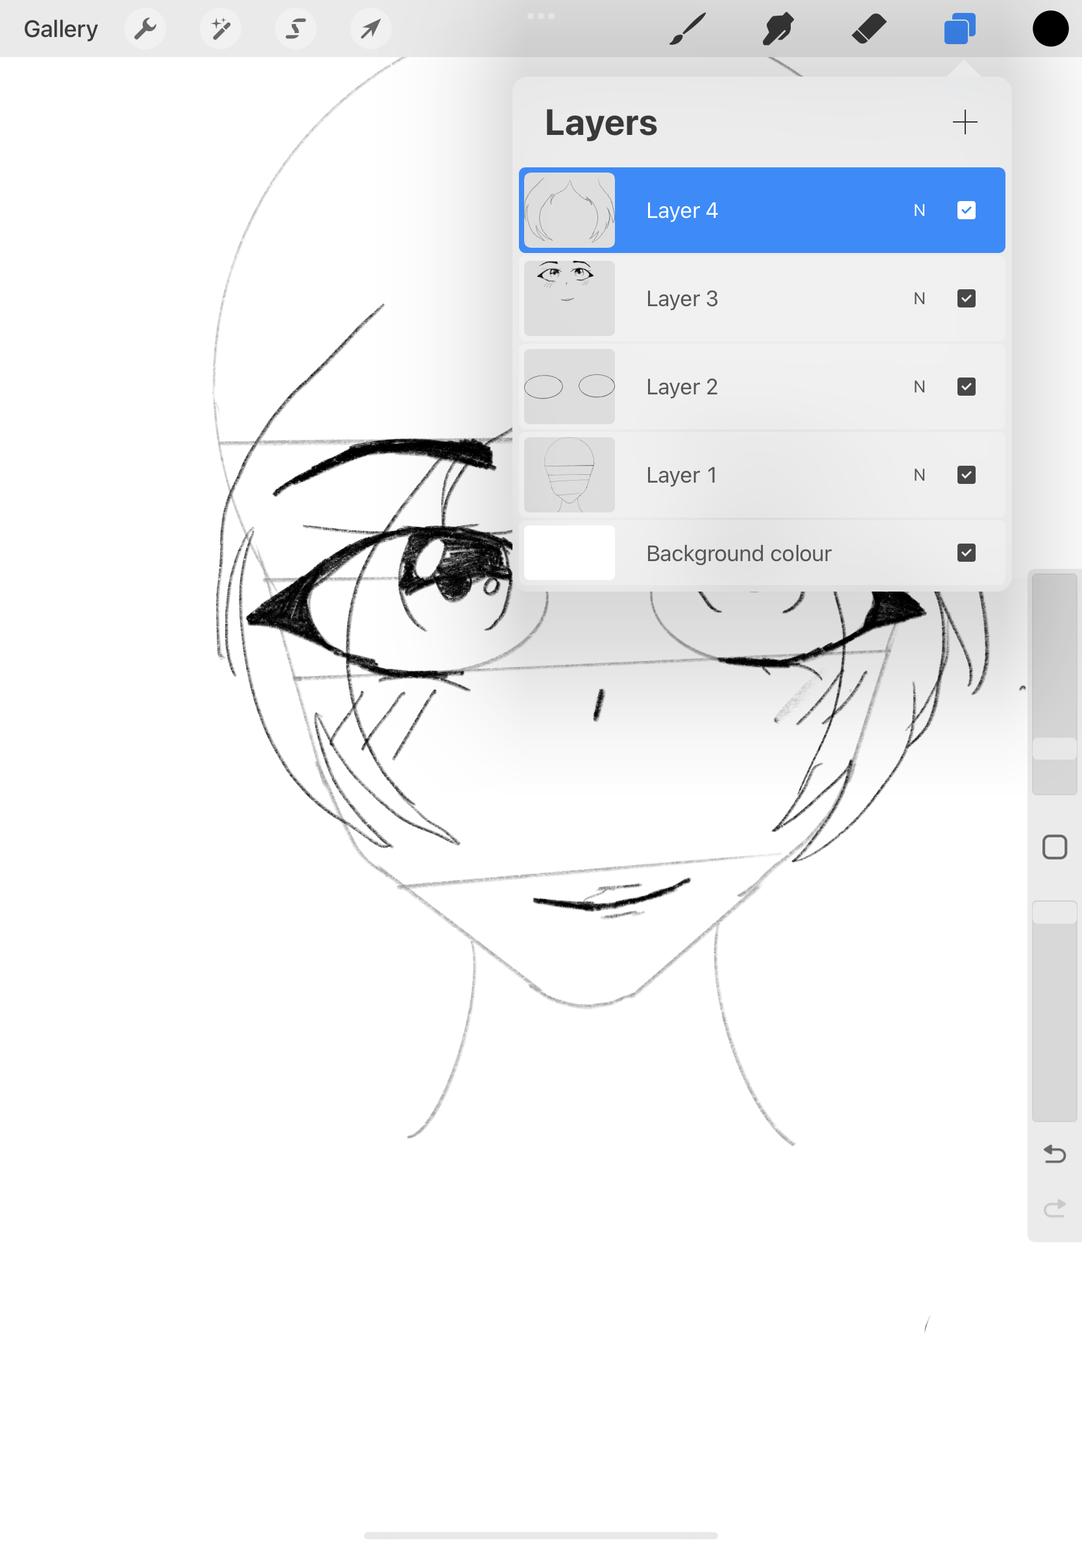
Task: Open the Actions menu wrench icon
Action: (145, 29)
